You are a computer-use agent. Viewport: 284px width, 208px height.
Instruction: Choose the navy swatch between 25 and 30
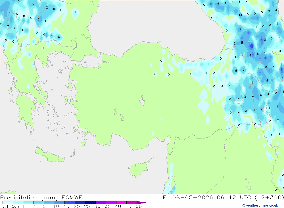[90, 202]
